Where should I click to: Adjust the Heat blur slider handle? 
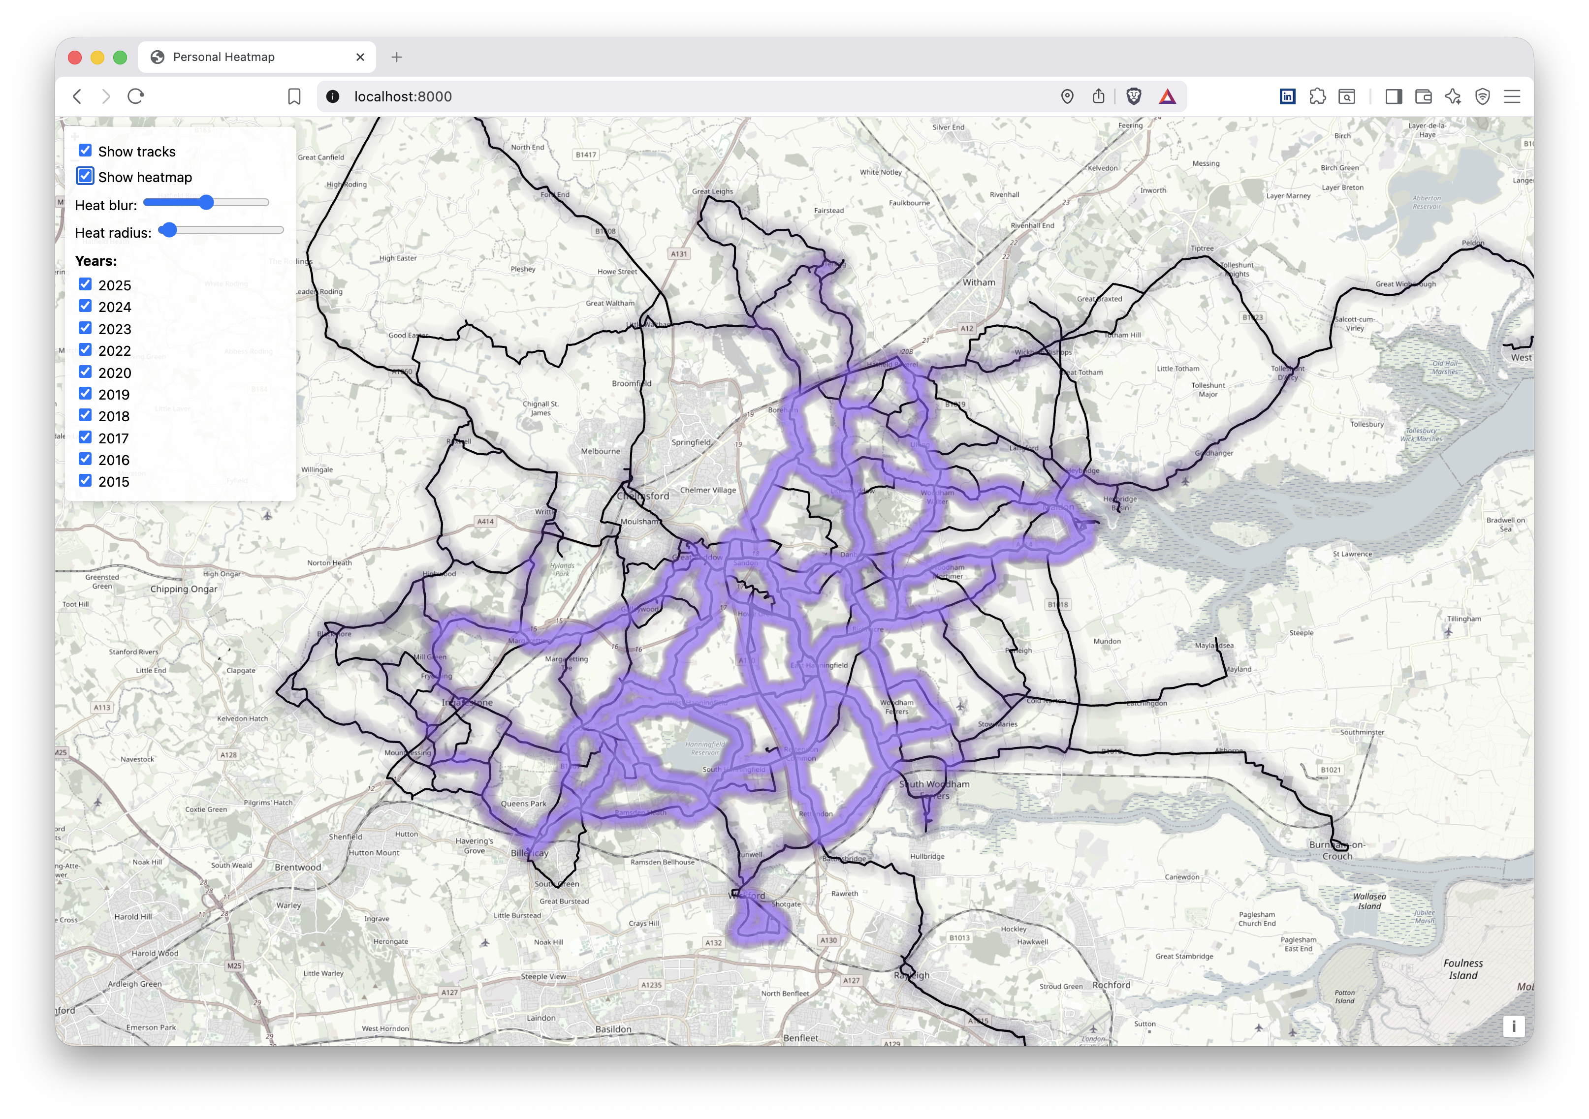click(x=207, y=202)
